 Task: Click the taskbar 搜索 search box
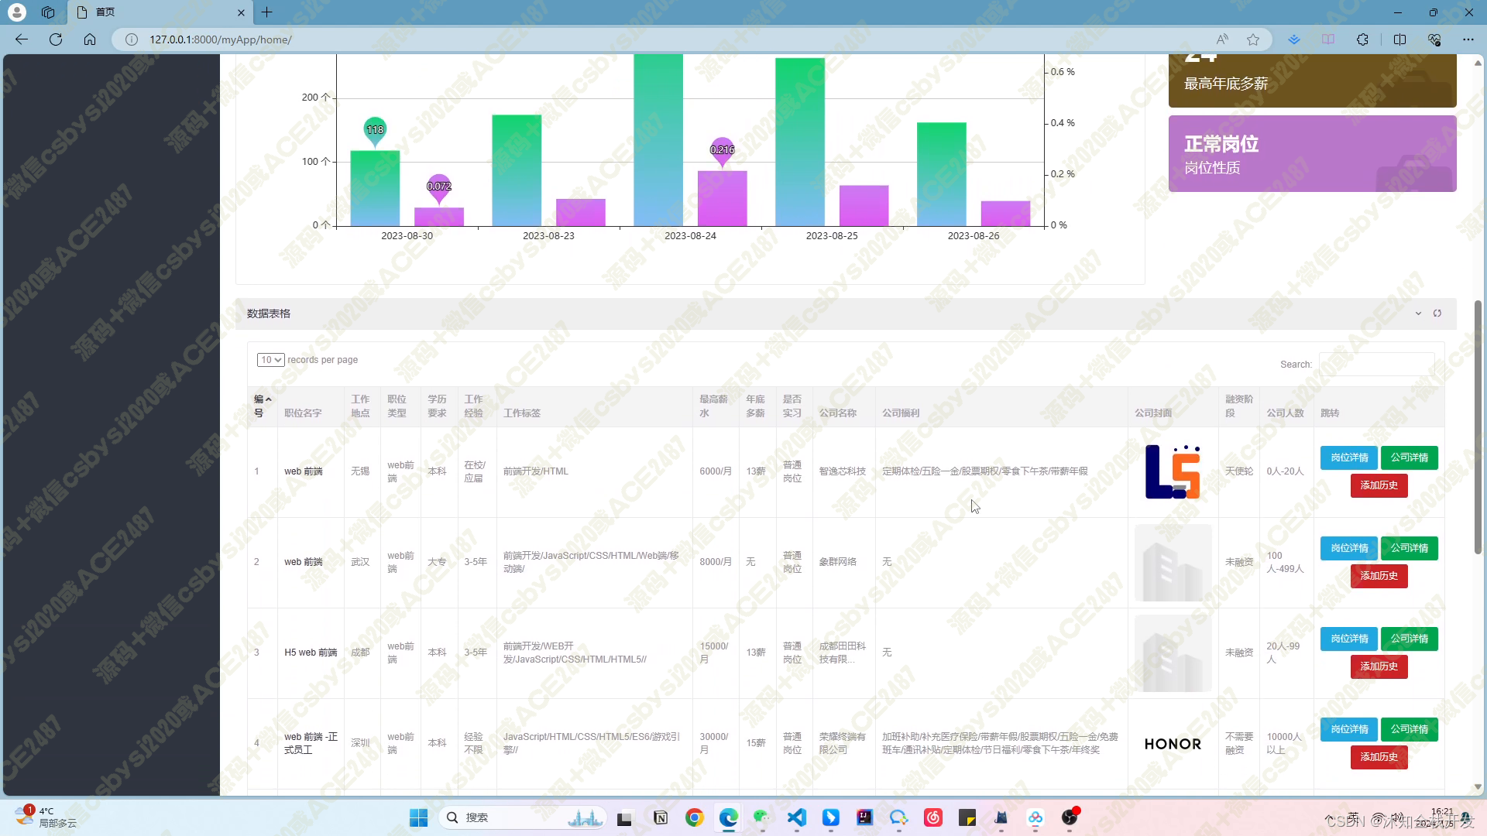pyautogui.click(x=522, y=817)
